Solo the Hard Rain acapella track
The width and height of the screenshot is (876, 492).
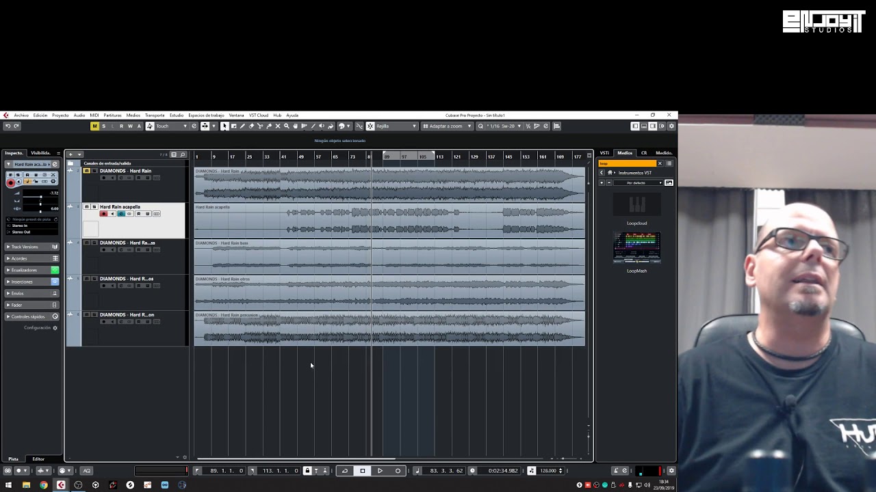tap(94, 206)
